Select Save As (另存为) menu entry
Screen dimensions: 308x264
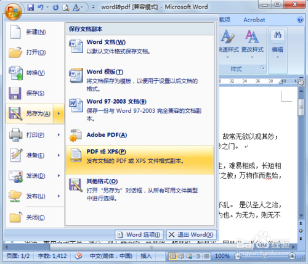pyautogui.click(x=30, y=113)
